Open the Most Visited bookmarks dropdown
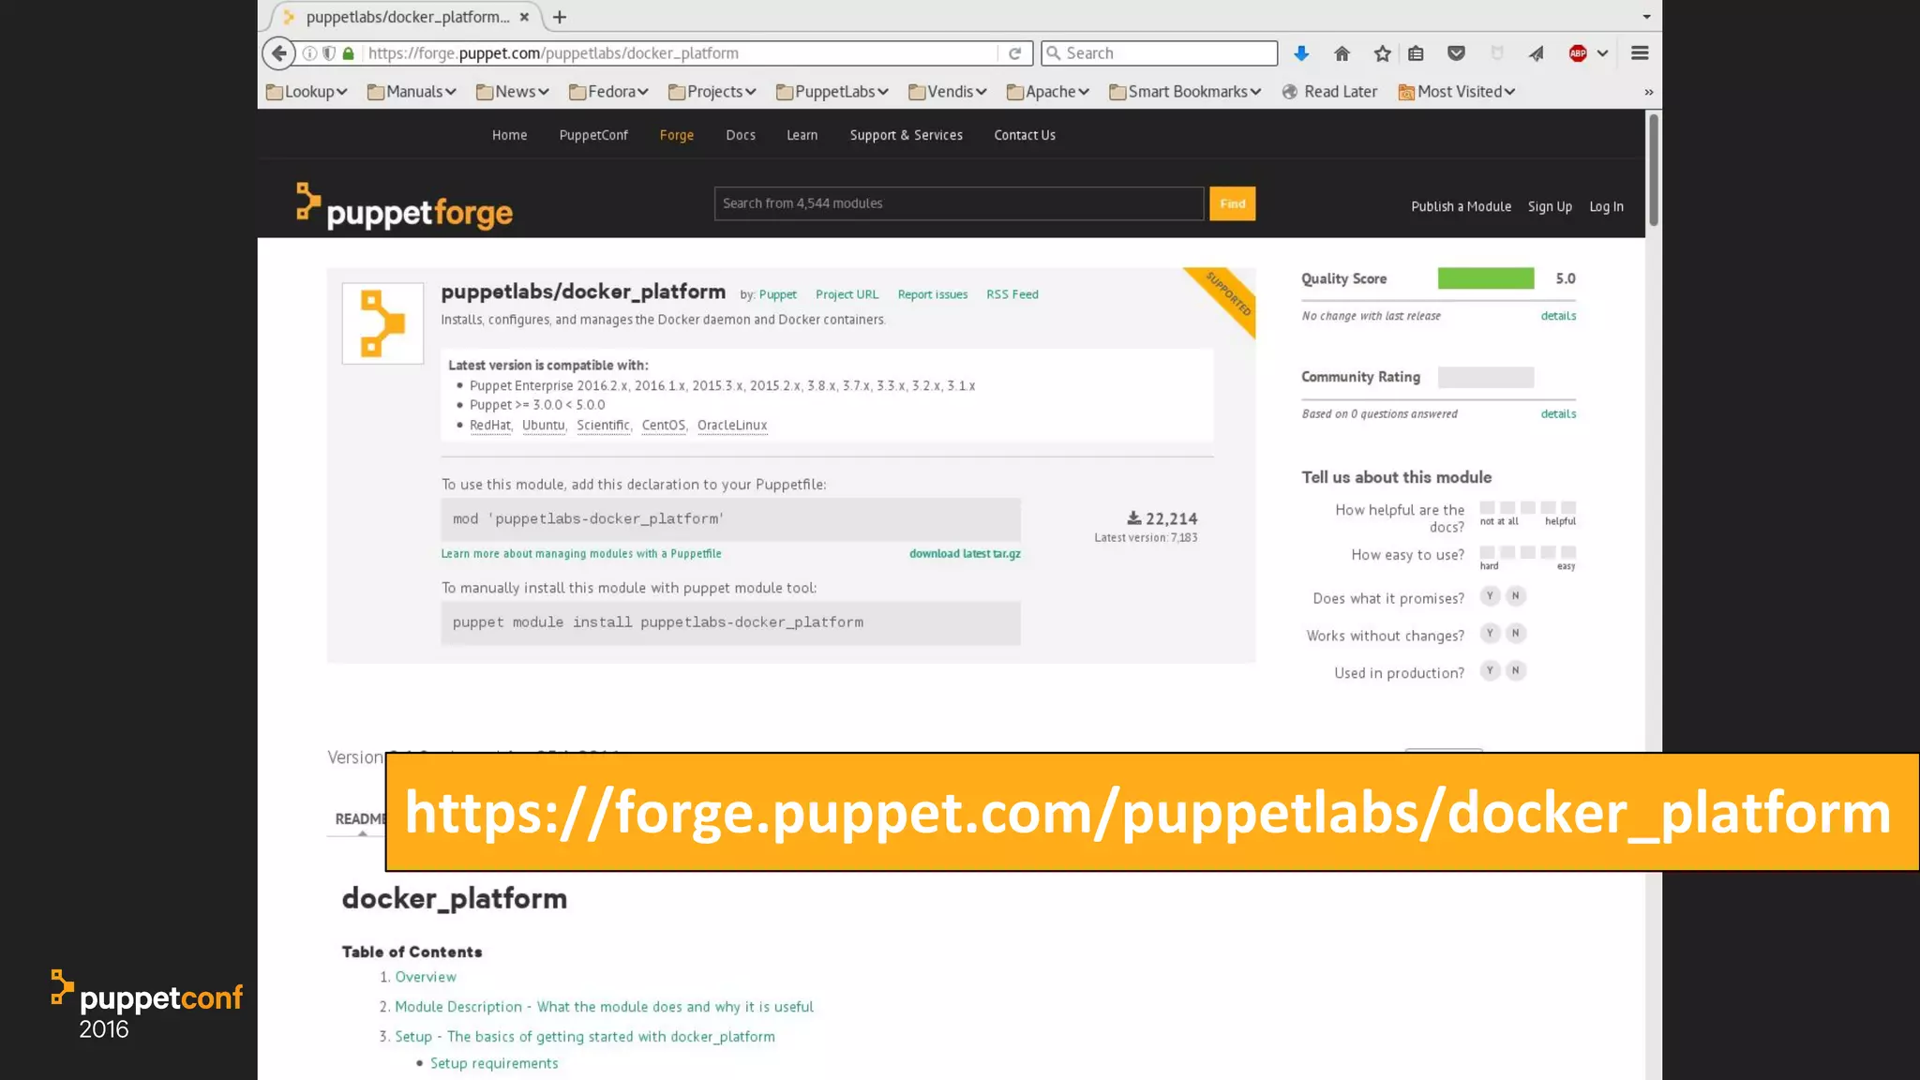Screen dimensions: 1920x1080 1456,91
